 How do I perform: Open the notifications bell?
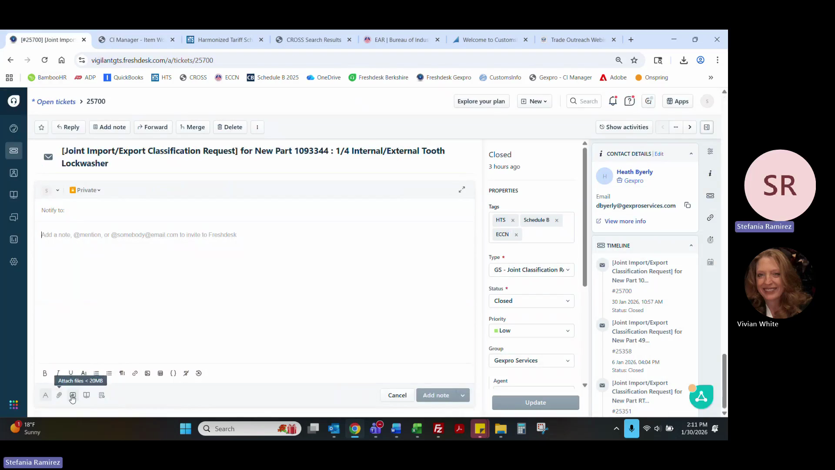(x=613, y=101)
